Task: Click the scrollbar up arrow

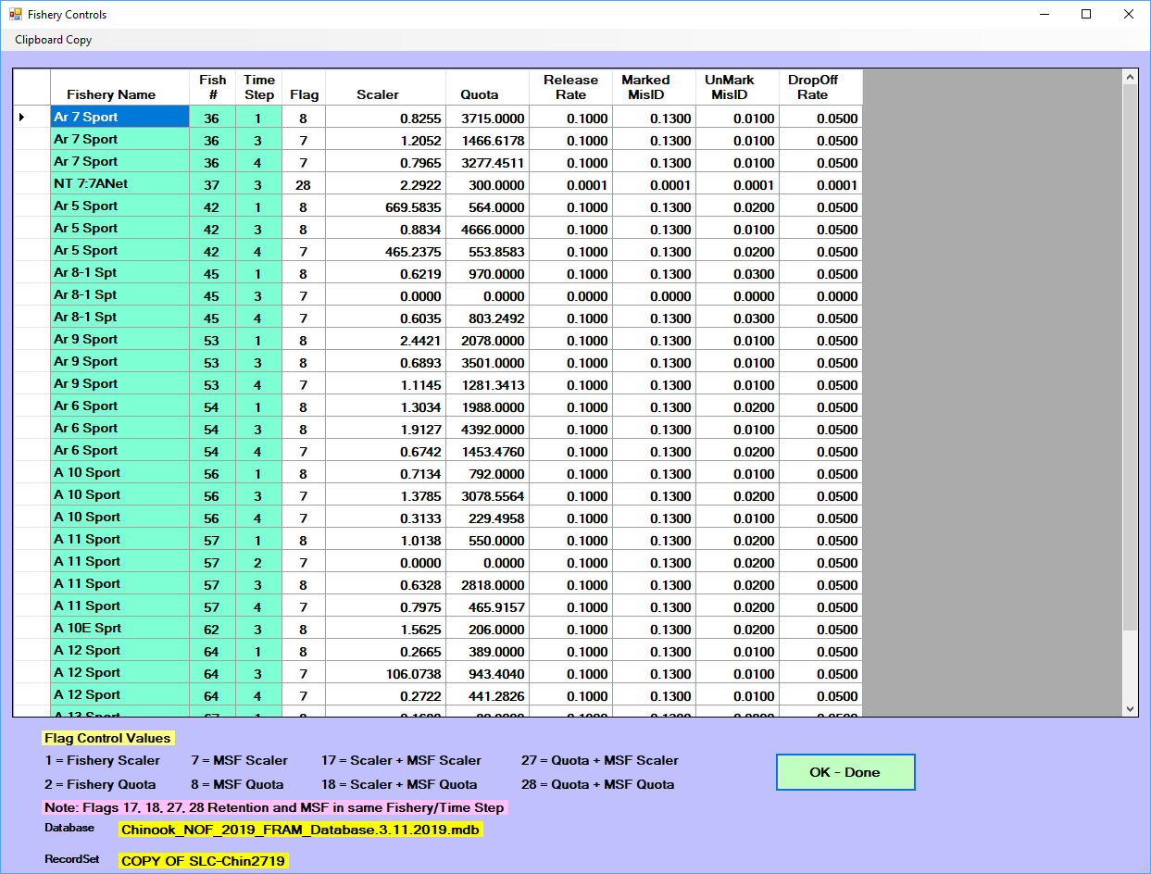Action: (x=1130, y=78)
